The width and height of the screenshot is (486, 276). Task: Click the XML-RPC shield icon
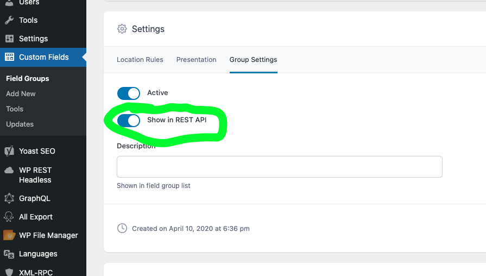point(9,272)
